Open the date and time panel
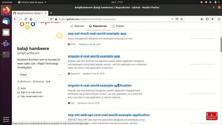 [x=117, y=2]
